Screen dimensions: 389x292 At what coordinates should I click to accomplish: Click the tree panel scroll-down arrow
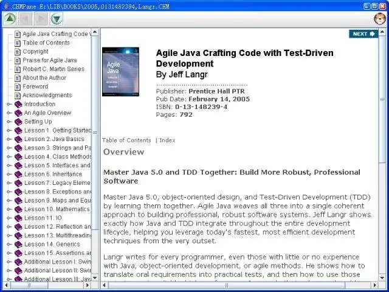point(95,277)
